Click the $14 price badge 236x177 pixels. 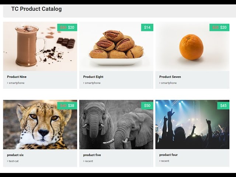point(147,27)
